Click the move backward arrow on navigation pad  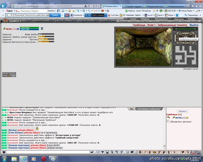(x=186, y=42)
